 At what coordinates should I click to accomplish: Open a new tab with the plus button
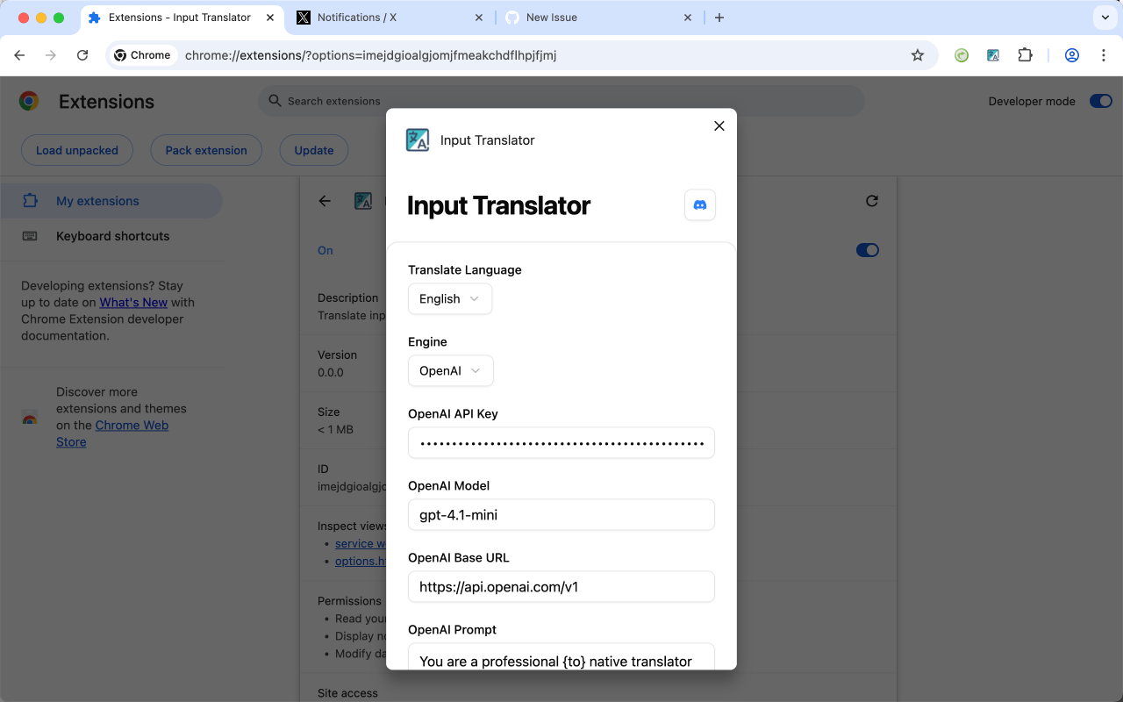point(719,17)
